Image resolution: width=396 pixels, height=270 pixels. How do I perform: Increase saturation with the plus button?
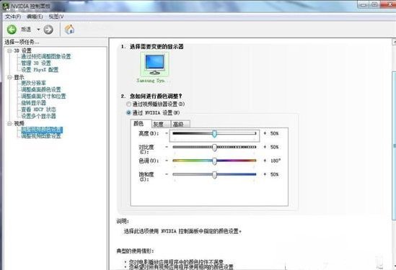click(x=265, y=174)
